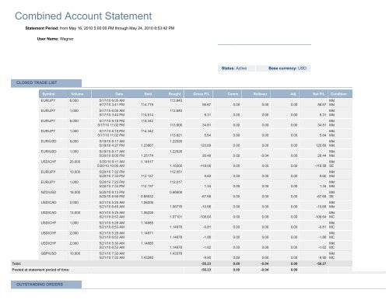Open the OUTSTANDING ORDERS section header
Screen dimensions: 389x300
[46, 284]
